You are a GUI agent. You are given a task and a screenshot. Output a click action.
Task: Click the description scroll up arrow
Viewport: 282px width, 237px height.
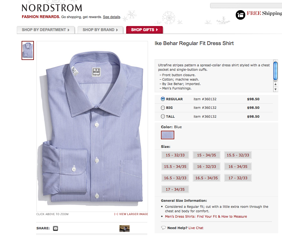click(275, 84)
